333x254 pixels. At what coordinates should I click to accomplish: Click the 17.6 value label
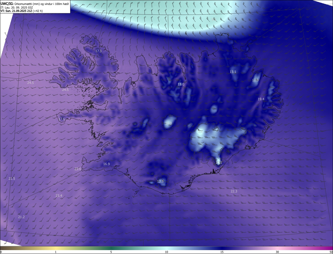click(x=62, y=119)
